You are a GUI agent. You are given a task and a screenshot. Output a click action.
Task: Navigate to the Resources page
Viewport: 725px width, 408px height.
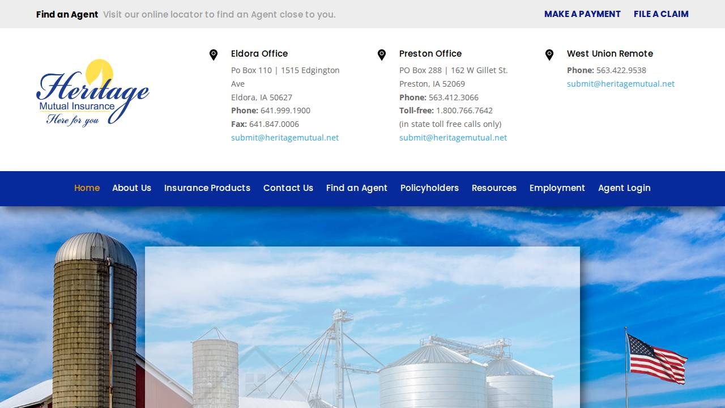coord(494,188)
